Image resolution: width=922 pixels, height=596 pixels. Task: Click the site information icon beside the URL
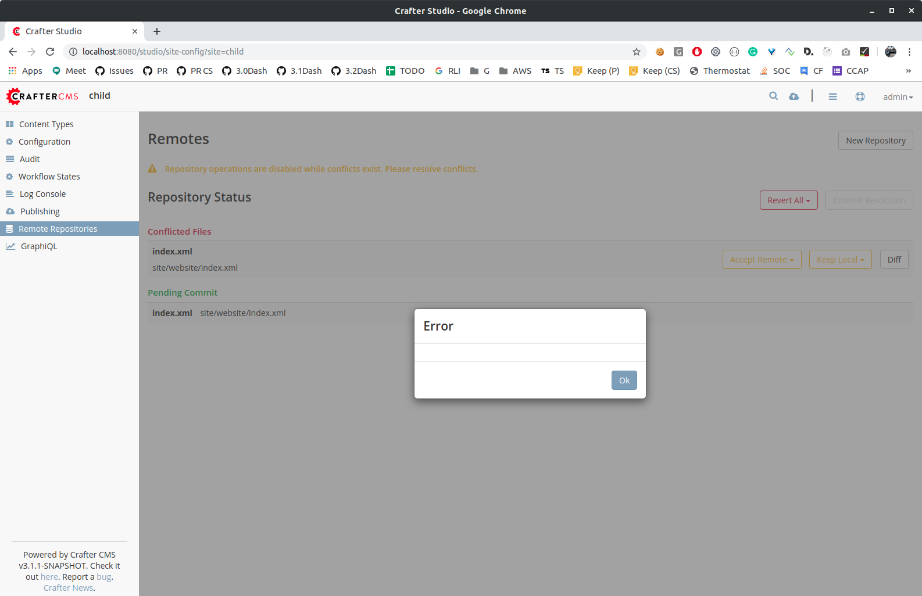point(73,52)
